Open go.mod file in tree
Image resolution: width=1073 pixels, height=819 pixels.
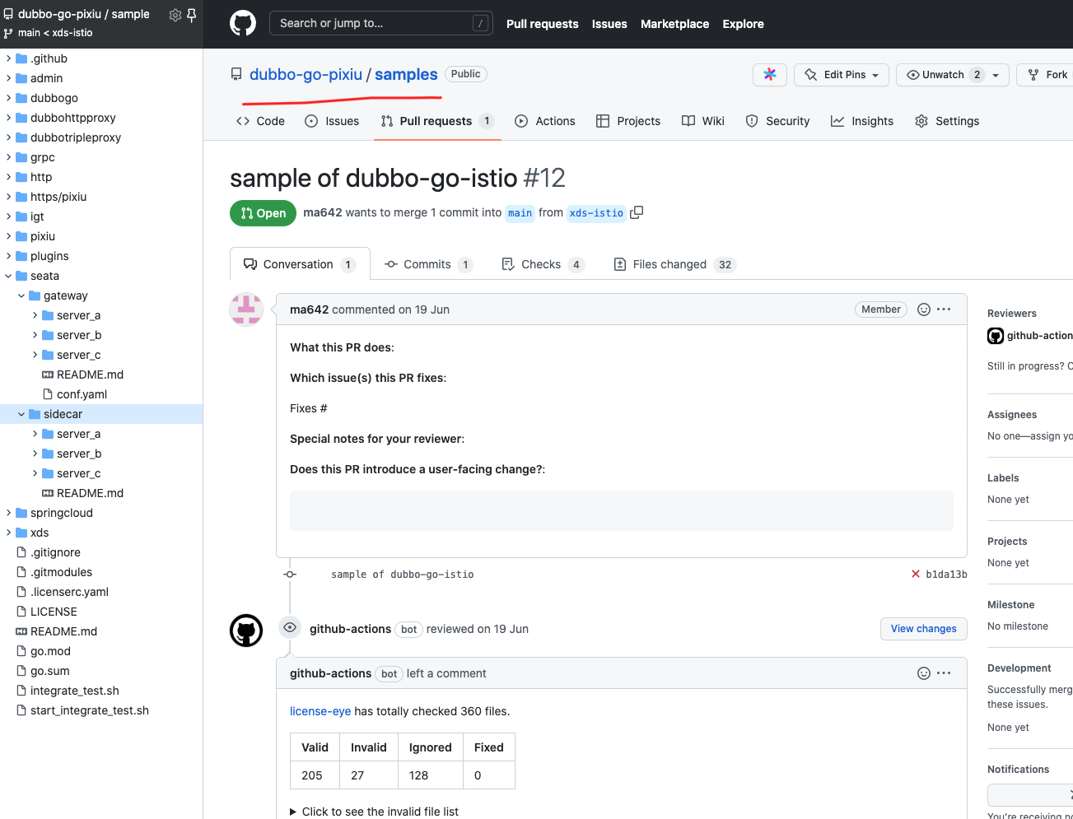pyautogui.click(x=50, y=651)
